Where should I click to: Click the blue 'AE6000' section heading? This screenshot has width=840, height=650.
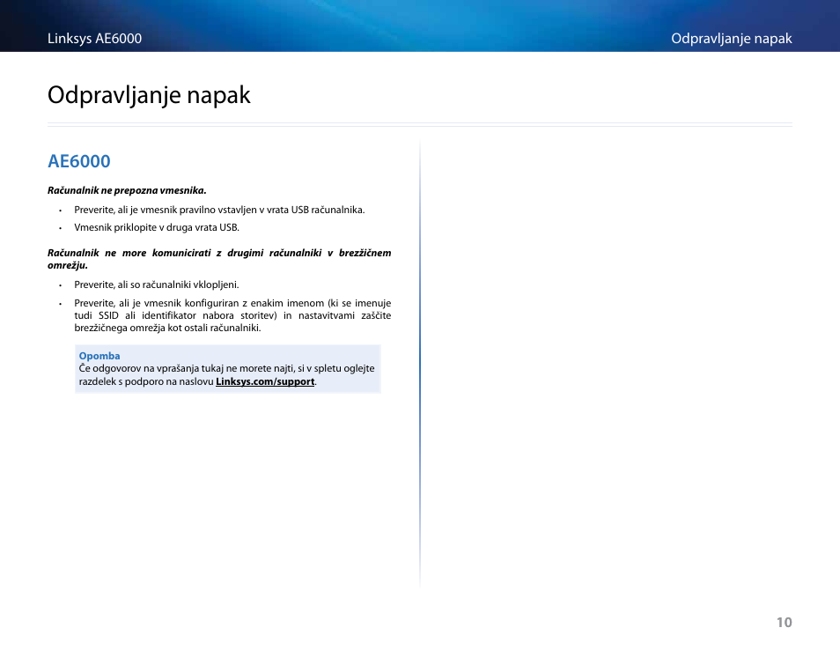[x=78, y=161]
